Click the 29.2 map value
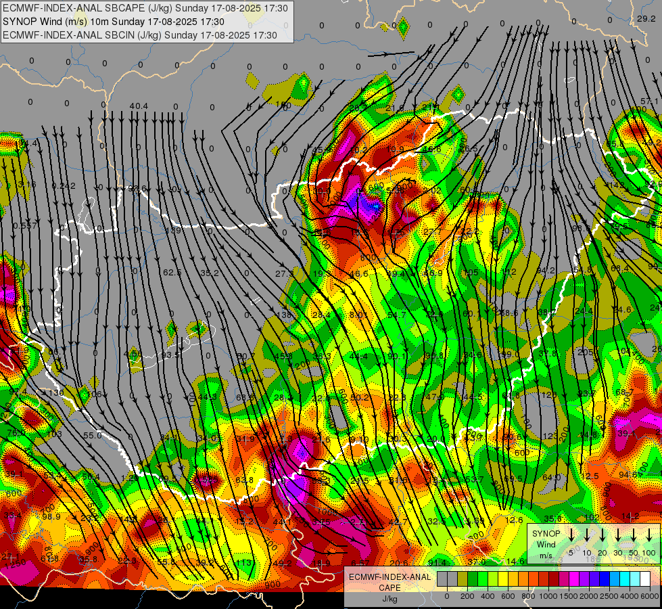 [646, 18]
